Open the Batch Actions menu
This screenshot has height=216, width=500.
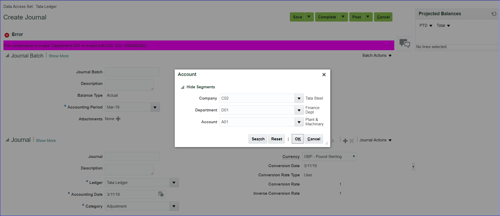pyautogui.click(x=377, y=55)
